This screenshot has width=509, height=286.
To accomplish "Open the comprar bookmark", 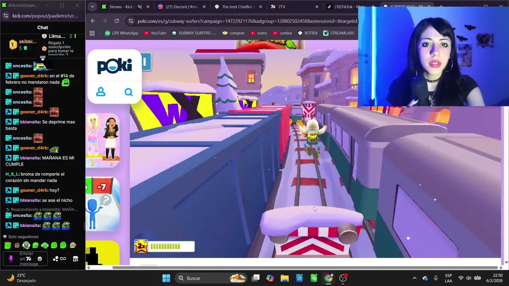I will (x=233, y=33).
